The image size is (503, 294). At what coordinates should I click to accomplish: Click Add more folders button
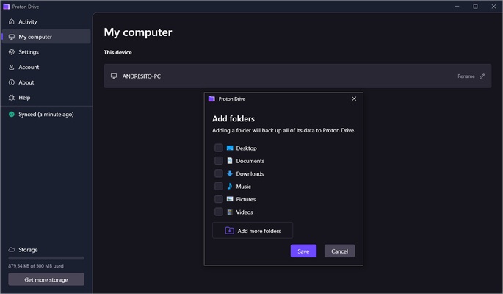253,231
